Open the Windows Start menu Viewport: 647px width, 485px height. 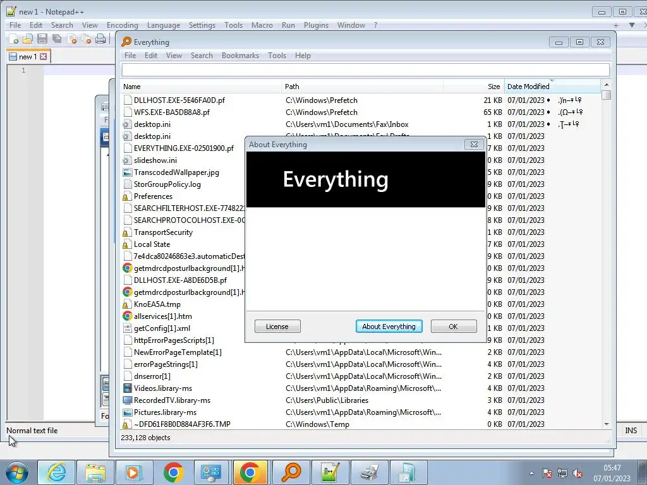point(16,472)
